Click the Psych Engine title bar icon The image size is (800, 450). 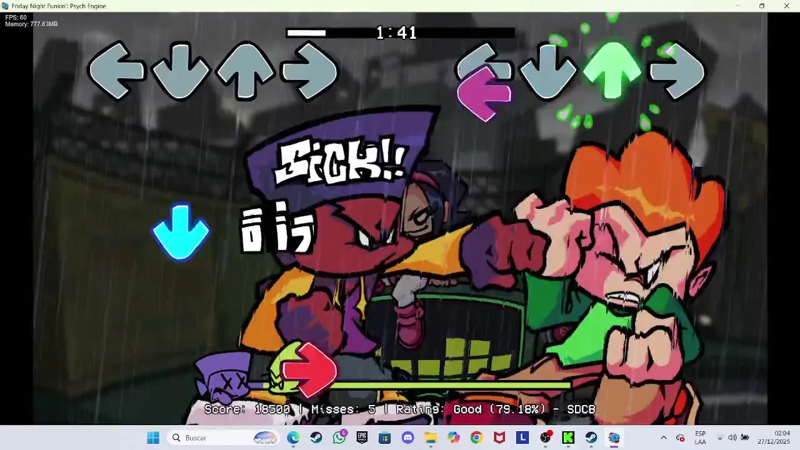point(5,6)
